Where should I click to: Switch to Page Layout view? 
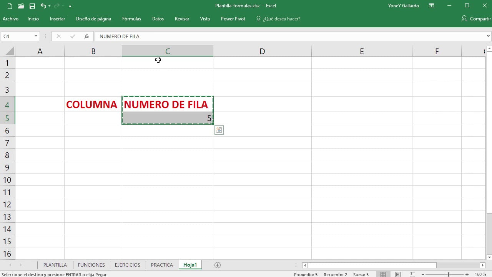coord(398,275)
